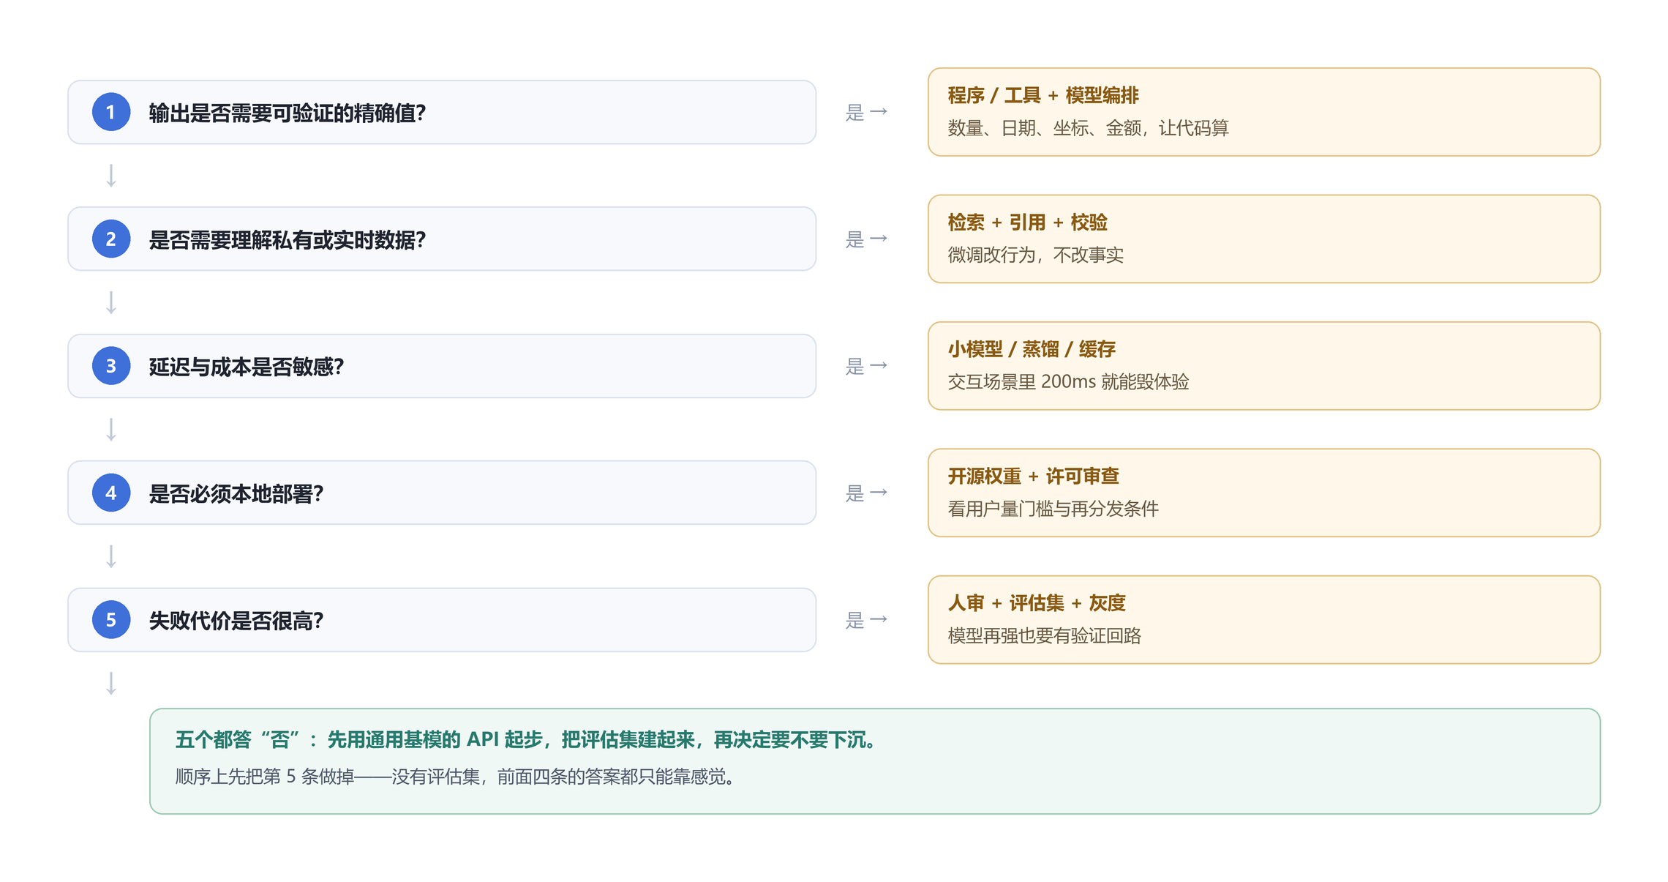
Task: Click heading 检索 + 引用 + 校验
Action: tap(1027, 222)
